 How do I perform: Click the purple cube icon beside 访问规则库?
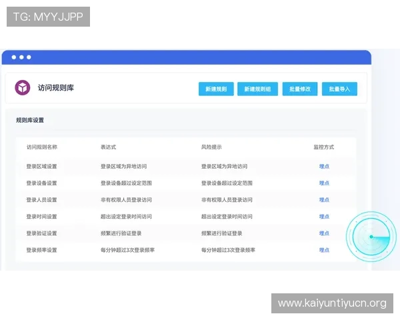pyautogui.click(x=23, y=87)
